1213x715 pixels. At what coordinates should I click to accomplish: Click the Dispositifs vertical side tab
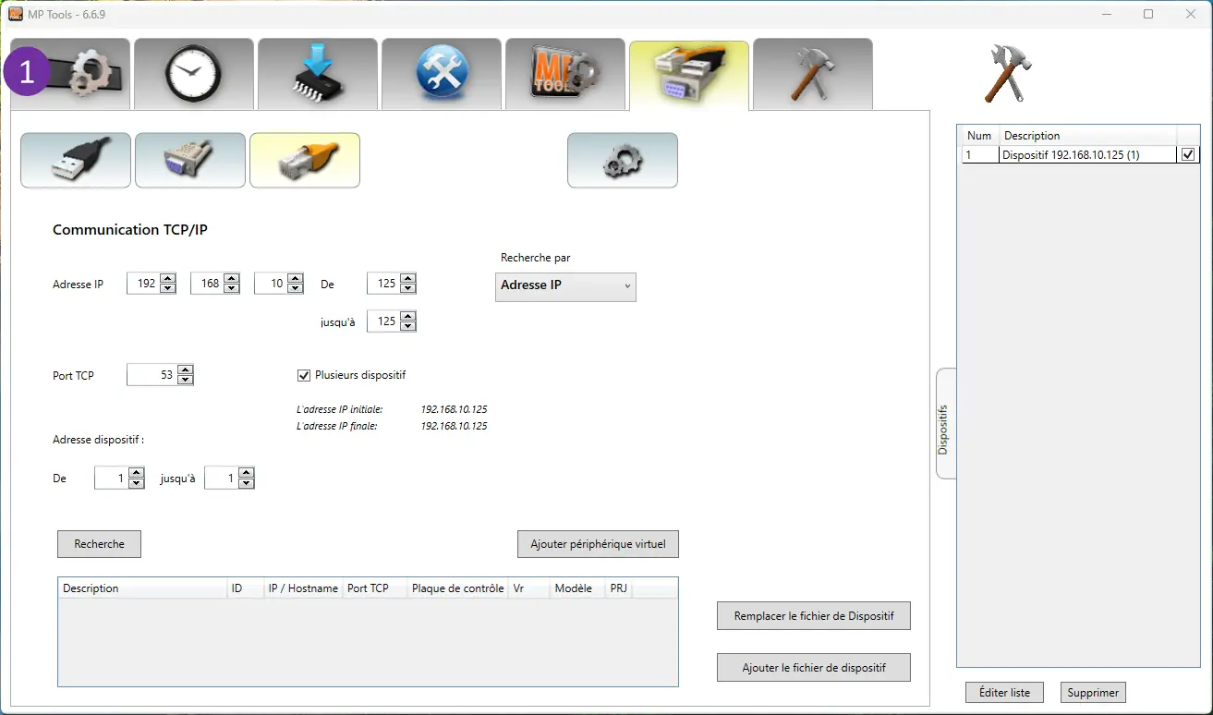pyautogui.click(x=943, y=423)
